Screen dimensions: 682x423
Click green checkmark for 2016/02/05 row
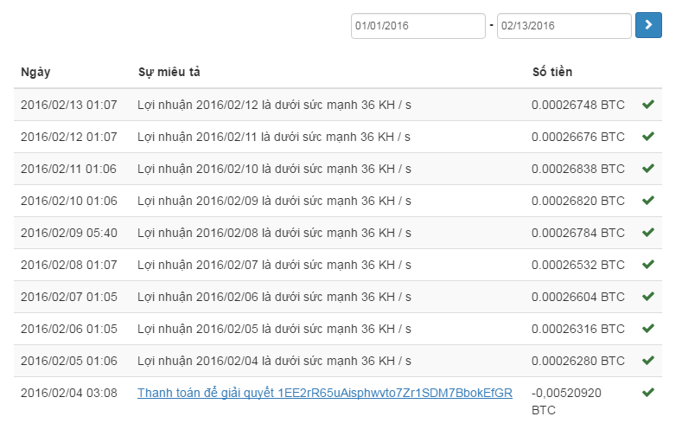pos(648,361)
